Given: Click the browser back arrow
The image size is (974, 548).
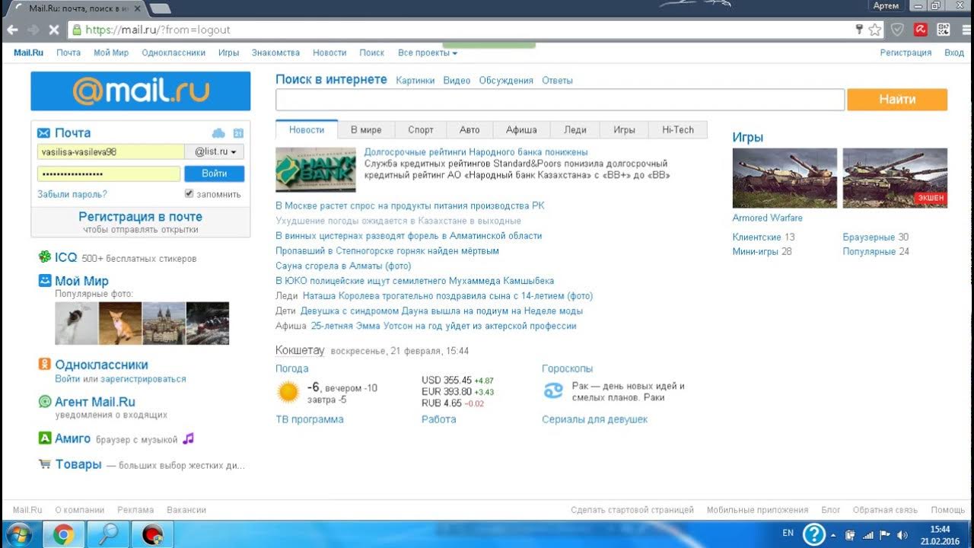Looking at the screenshot, I should 13,30.
